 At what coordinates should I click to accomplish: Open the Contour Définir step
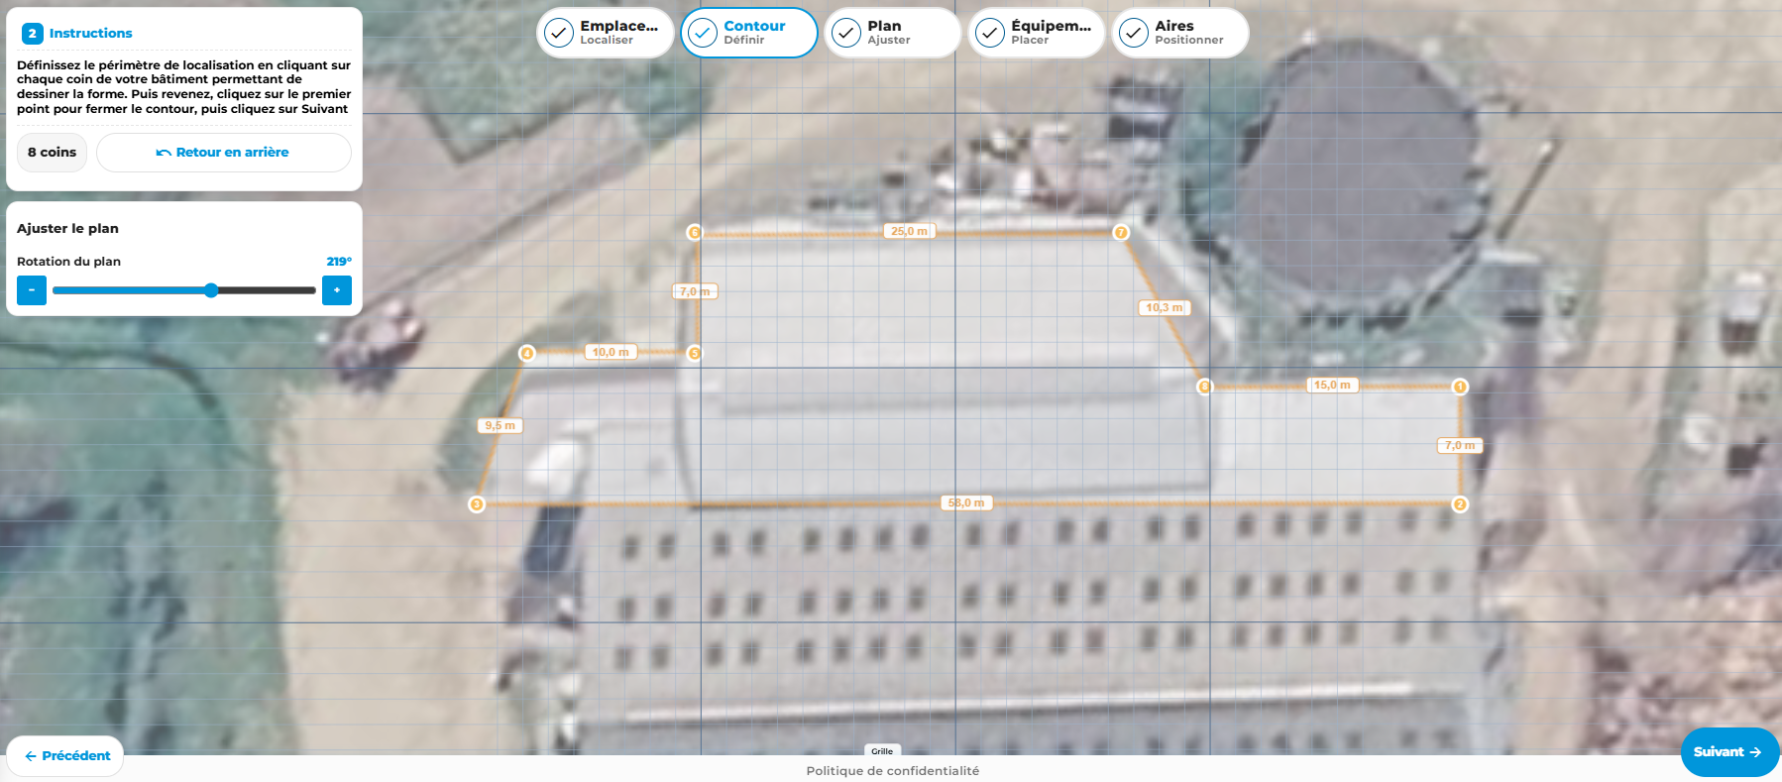[749, 33]
